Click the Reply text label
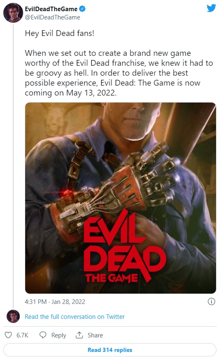 [59, 335]
